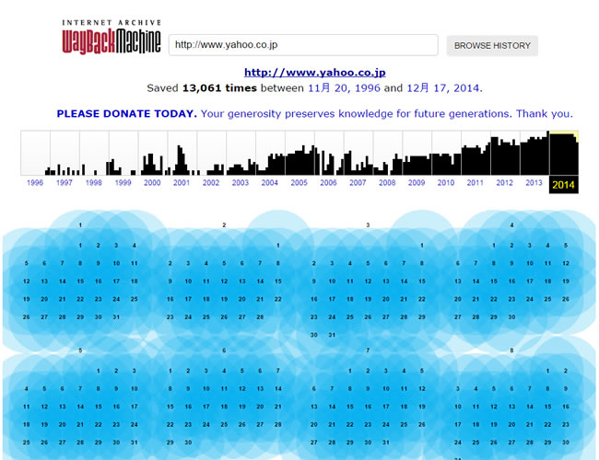Select year 2007 on timeline
Viewport: 599px width, 460px height.
click(358, 183)
